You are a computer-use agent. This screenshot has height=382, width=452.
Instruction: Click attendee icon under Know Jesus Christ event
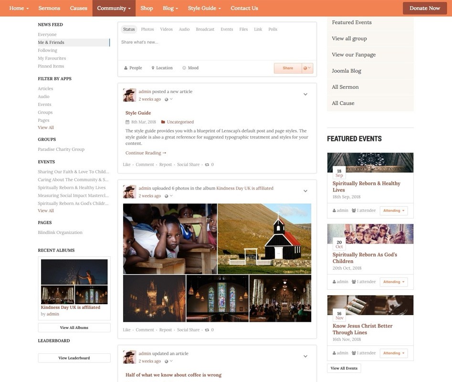354,353
